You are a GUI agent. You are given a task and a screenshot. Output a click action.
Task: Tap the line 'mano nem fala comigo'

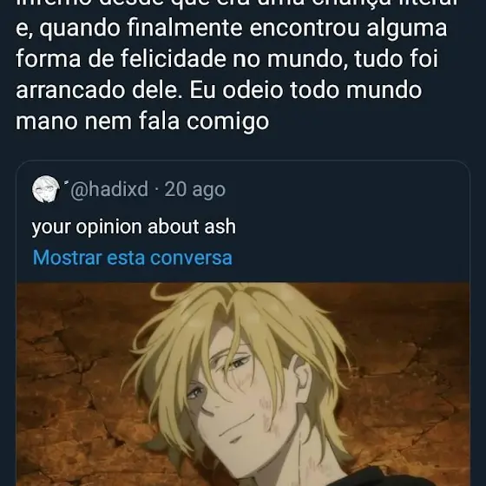(142, 121)
